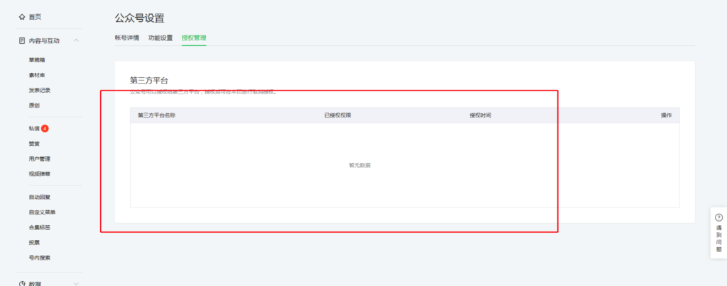Click the 首页 home icon
Image resolution: width=727 pixels, height=286 pixels.
pos(22,17)
